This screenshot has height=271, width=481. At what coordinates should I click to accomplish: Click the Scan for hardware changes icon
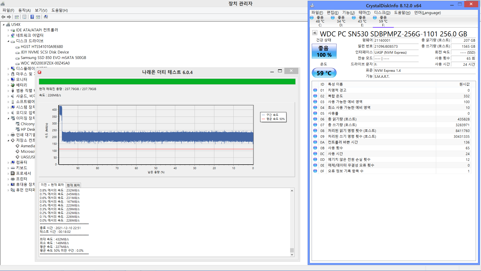[46, 17]
